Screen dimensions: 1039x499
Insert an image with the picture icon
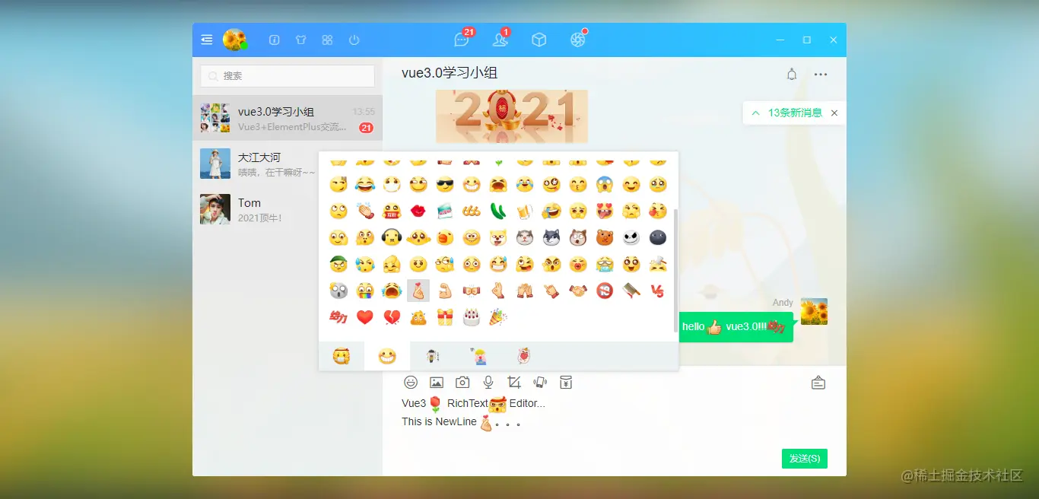(437, 383)
